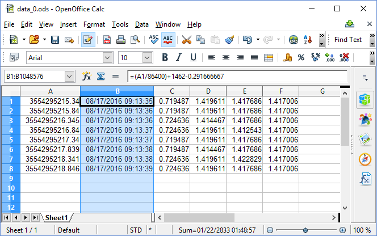This screenshot has width=377, height=236.
Task: Toggle Italic formatting
Action: (179, 57)
